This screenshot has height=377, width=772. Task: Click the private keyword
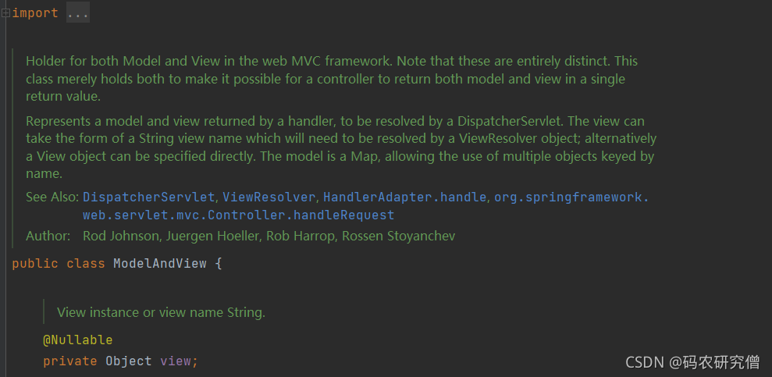click(70, 361)
